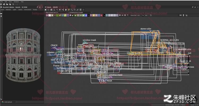Add a green Blend node from node toolbar
This screenshot has height=106, width=199.
pos(57,15)
